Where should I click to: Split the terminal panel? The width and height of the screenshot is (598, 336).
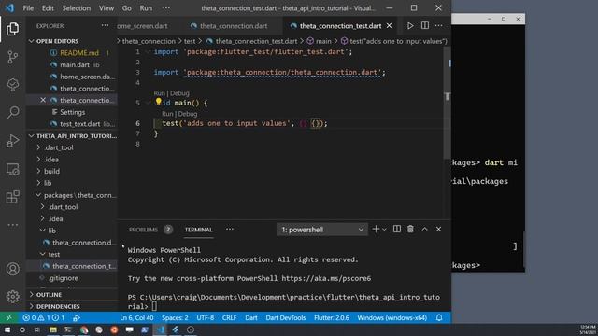tap(396, 229)
